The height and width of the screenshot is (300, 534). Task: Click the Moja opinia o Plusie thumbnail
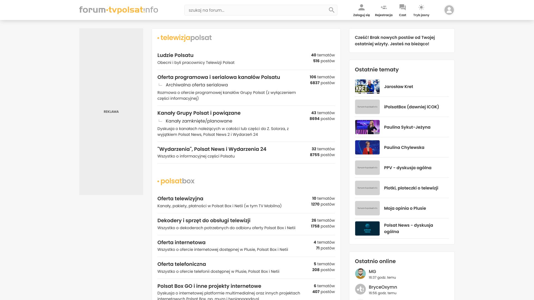click(x=367, y=208)
